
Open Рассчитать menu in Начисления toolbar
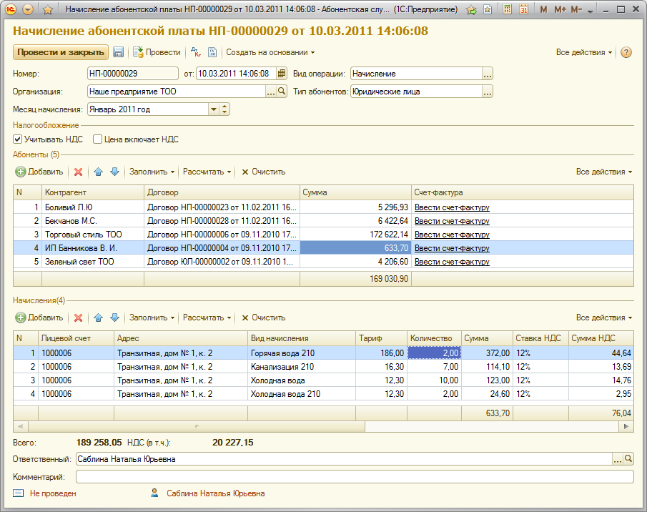pyautogui.click(x=207, y=317)
